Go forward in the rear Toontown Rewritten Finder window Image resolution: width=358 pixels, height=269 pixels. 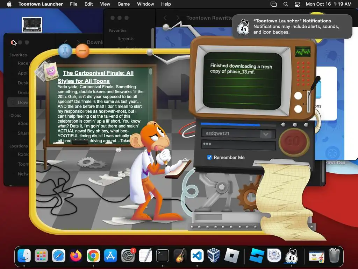178,18
